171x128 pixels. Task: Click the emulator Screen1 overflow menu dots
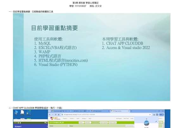47,126
